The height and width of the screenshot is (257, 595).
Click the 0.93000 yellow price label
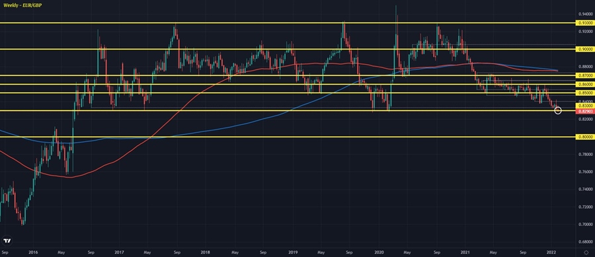point(585,23)
